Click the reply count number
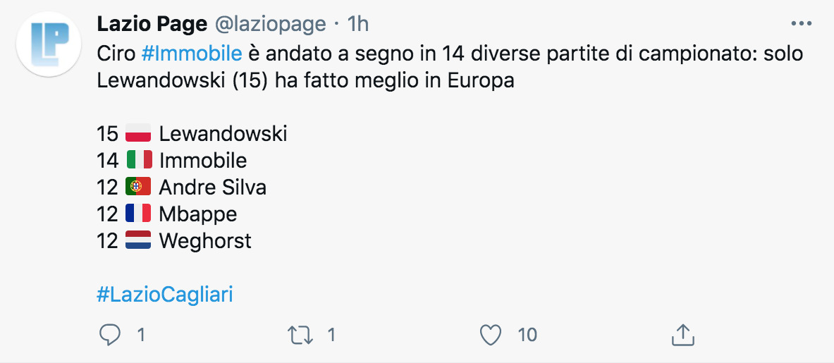This screenshot has height=363, width=834. [x=141, y=335]
